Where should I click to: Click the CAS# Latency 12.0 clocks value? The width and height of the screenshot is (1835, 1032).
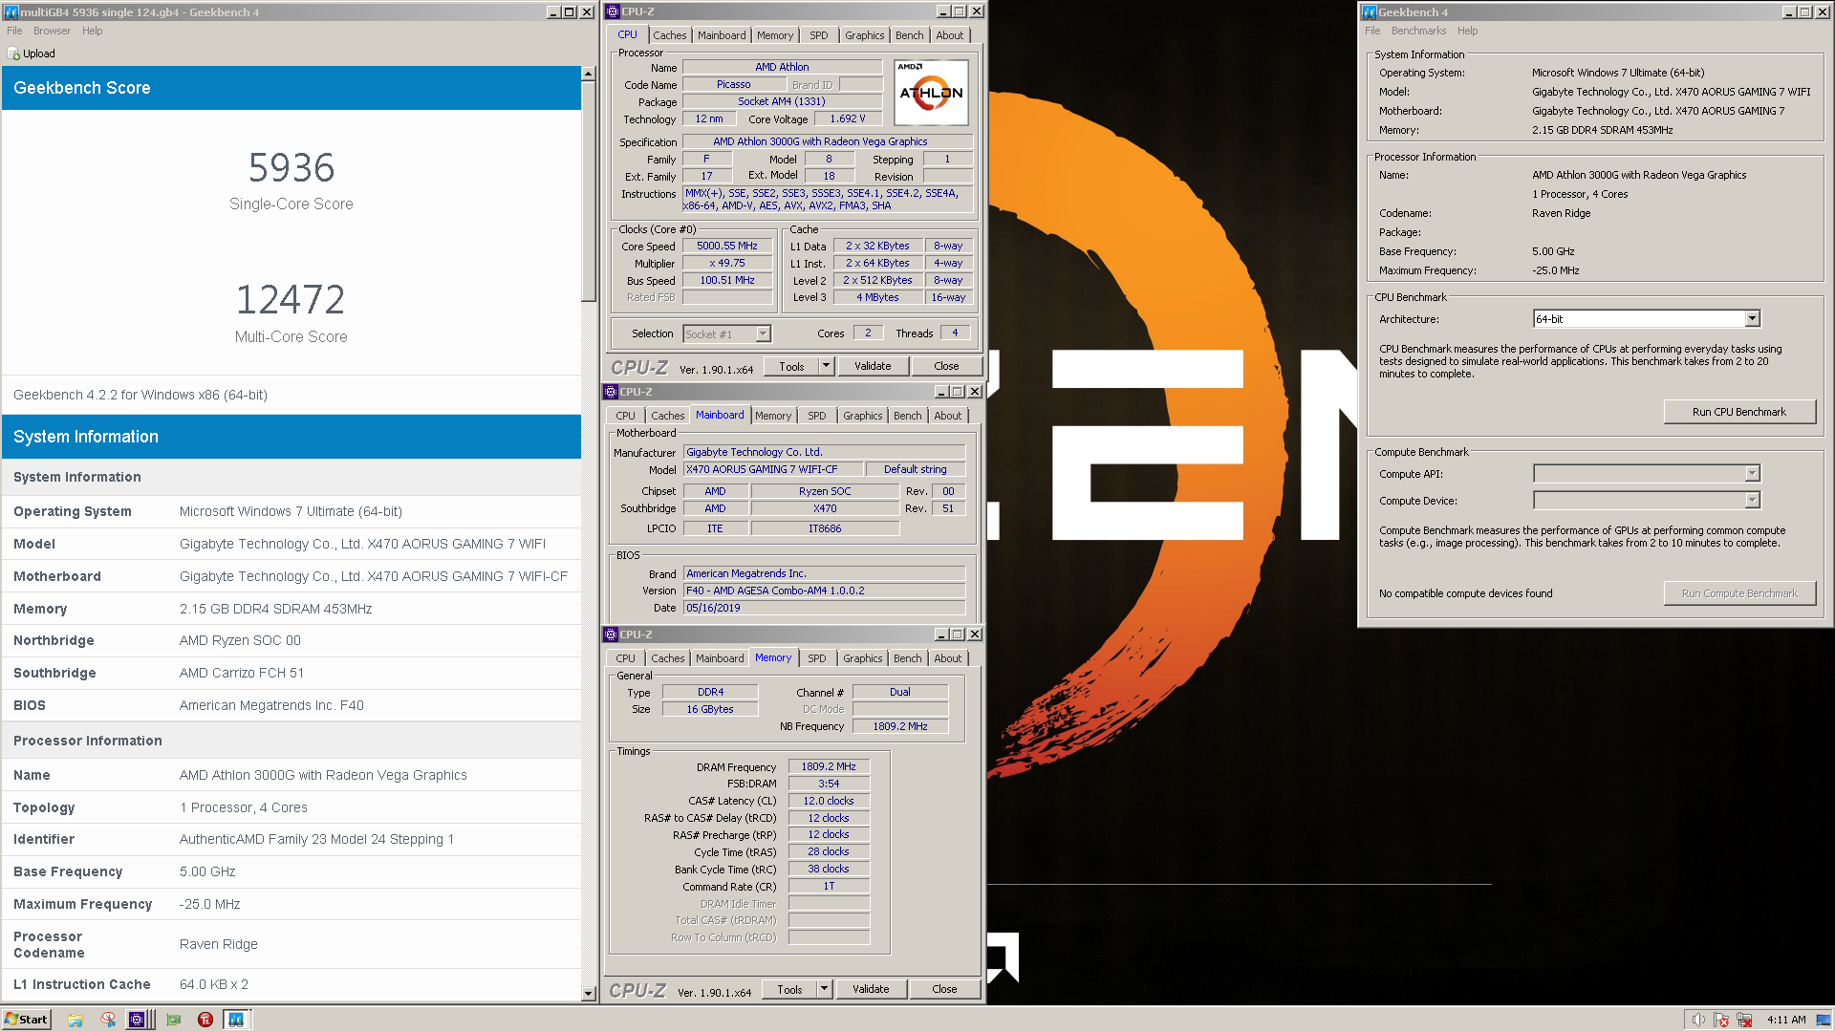click(829, 801)
